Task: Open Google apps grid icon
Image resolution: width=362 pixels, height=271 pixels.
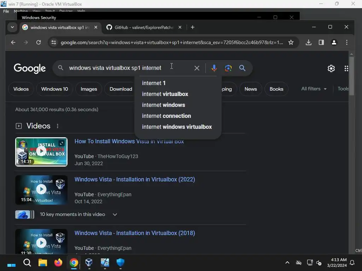Action: point(346,68)
